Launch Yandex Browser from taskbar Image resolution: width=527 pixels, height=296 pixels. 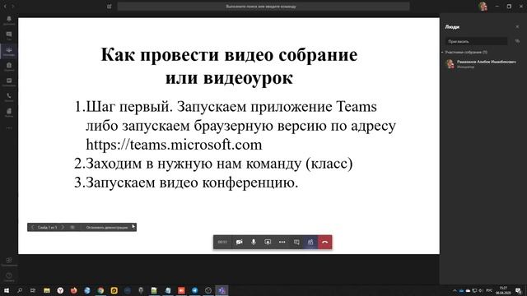pos(60,290)
